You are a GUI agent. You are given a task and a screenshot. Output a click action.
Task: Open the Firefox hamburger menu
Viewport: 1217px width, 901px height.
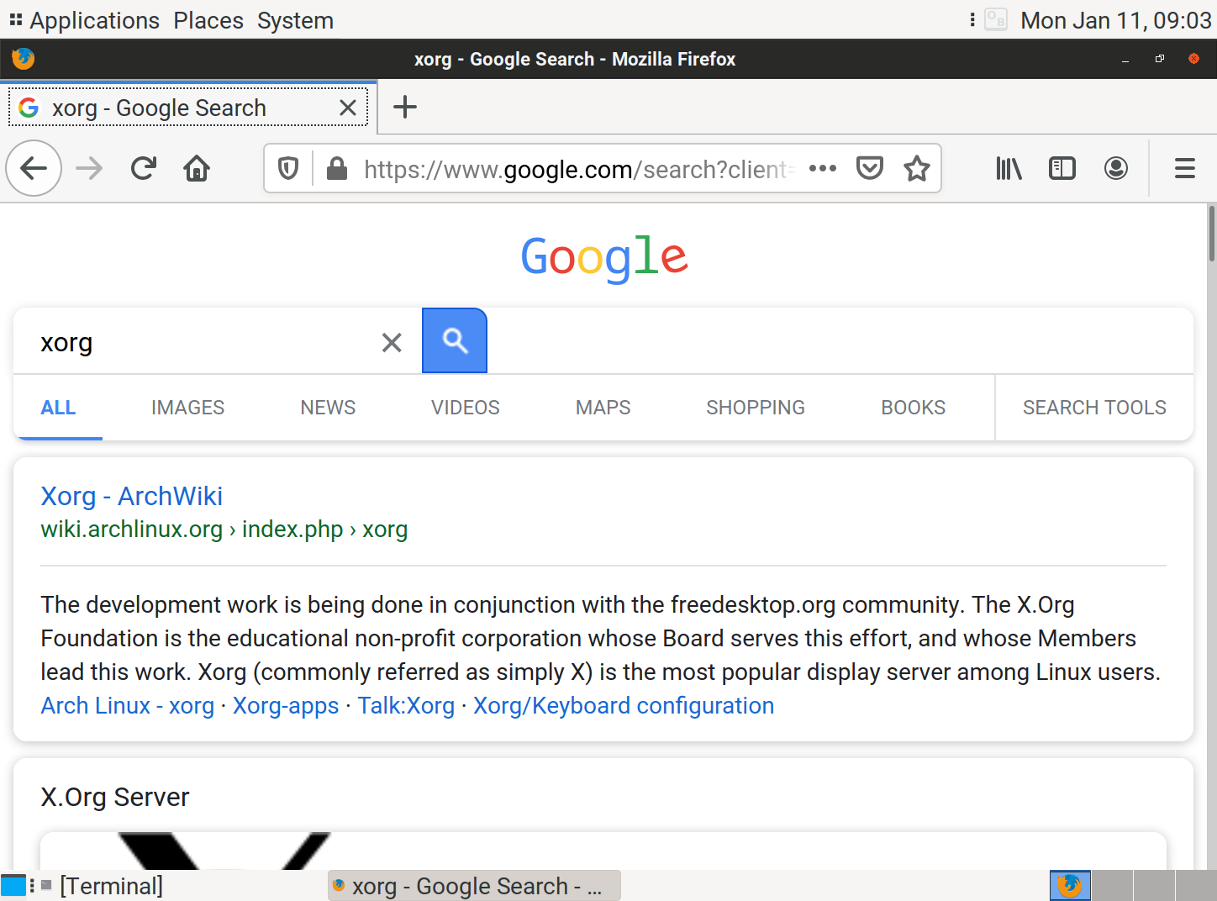pyautogui.click(x=1185, y=169)
